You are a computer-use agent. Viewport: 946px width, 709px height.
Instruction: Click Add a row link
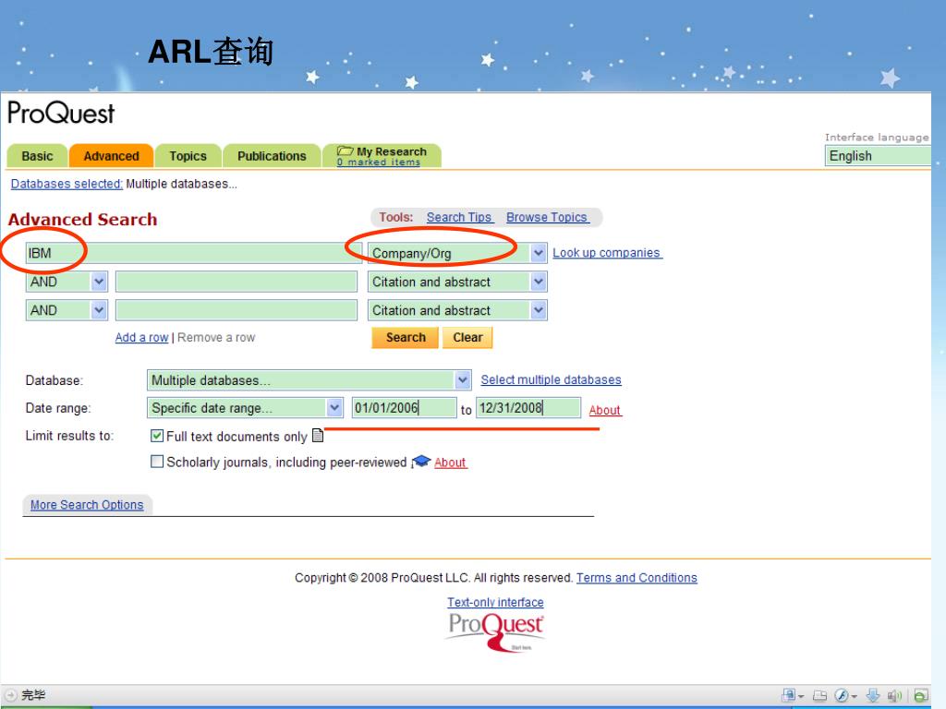(x=141, y=337)
